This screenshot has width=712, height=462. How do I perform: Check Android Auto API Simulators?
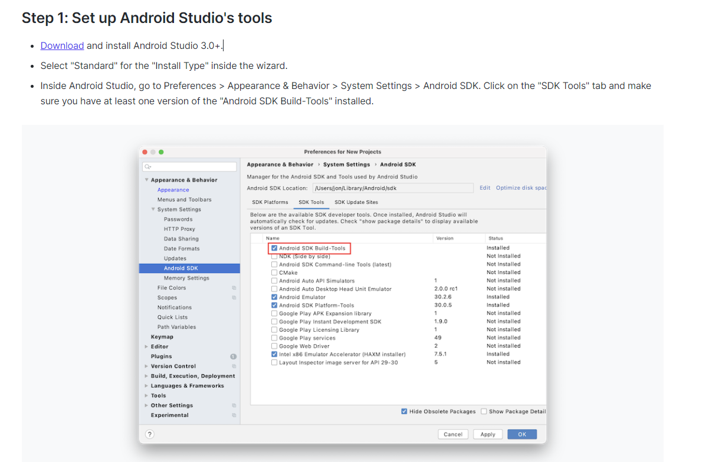(274, 281)
